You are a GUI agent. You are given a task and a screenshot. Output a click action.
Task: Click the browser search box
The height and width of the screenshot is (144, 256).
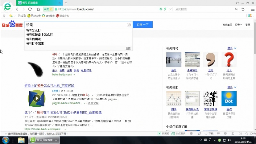(204, 9)
